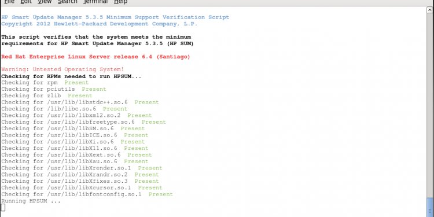
Task: Open the Search menu
Action: [x=68, y=2]
